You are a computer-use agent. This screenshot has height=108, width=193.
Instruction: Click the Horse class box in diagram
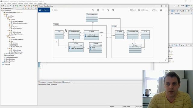96,47
